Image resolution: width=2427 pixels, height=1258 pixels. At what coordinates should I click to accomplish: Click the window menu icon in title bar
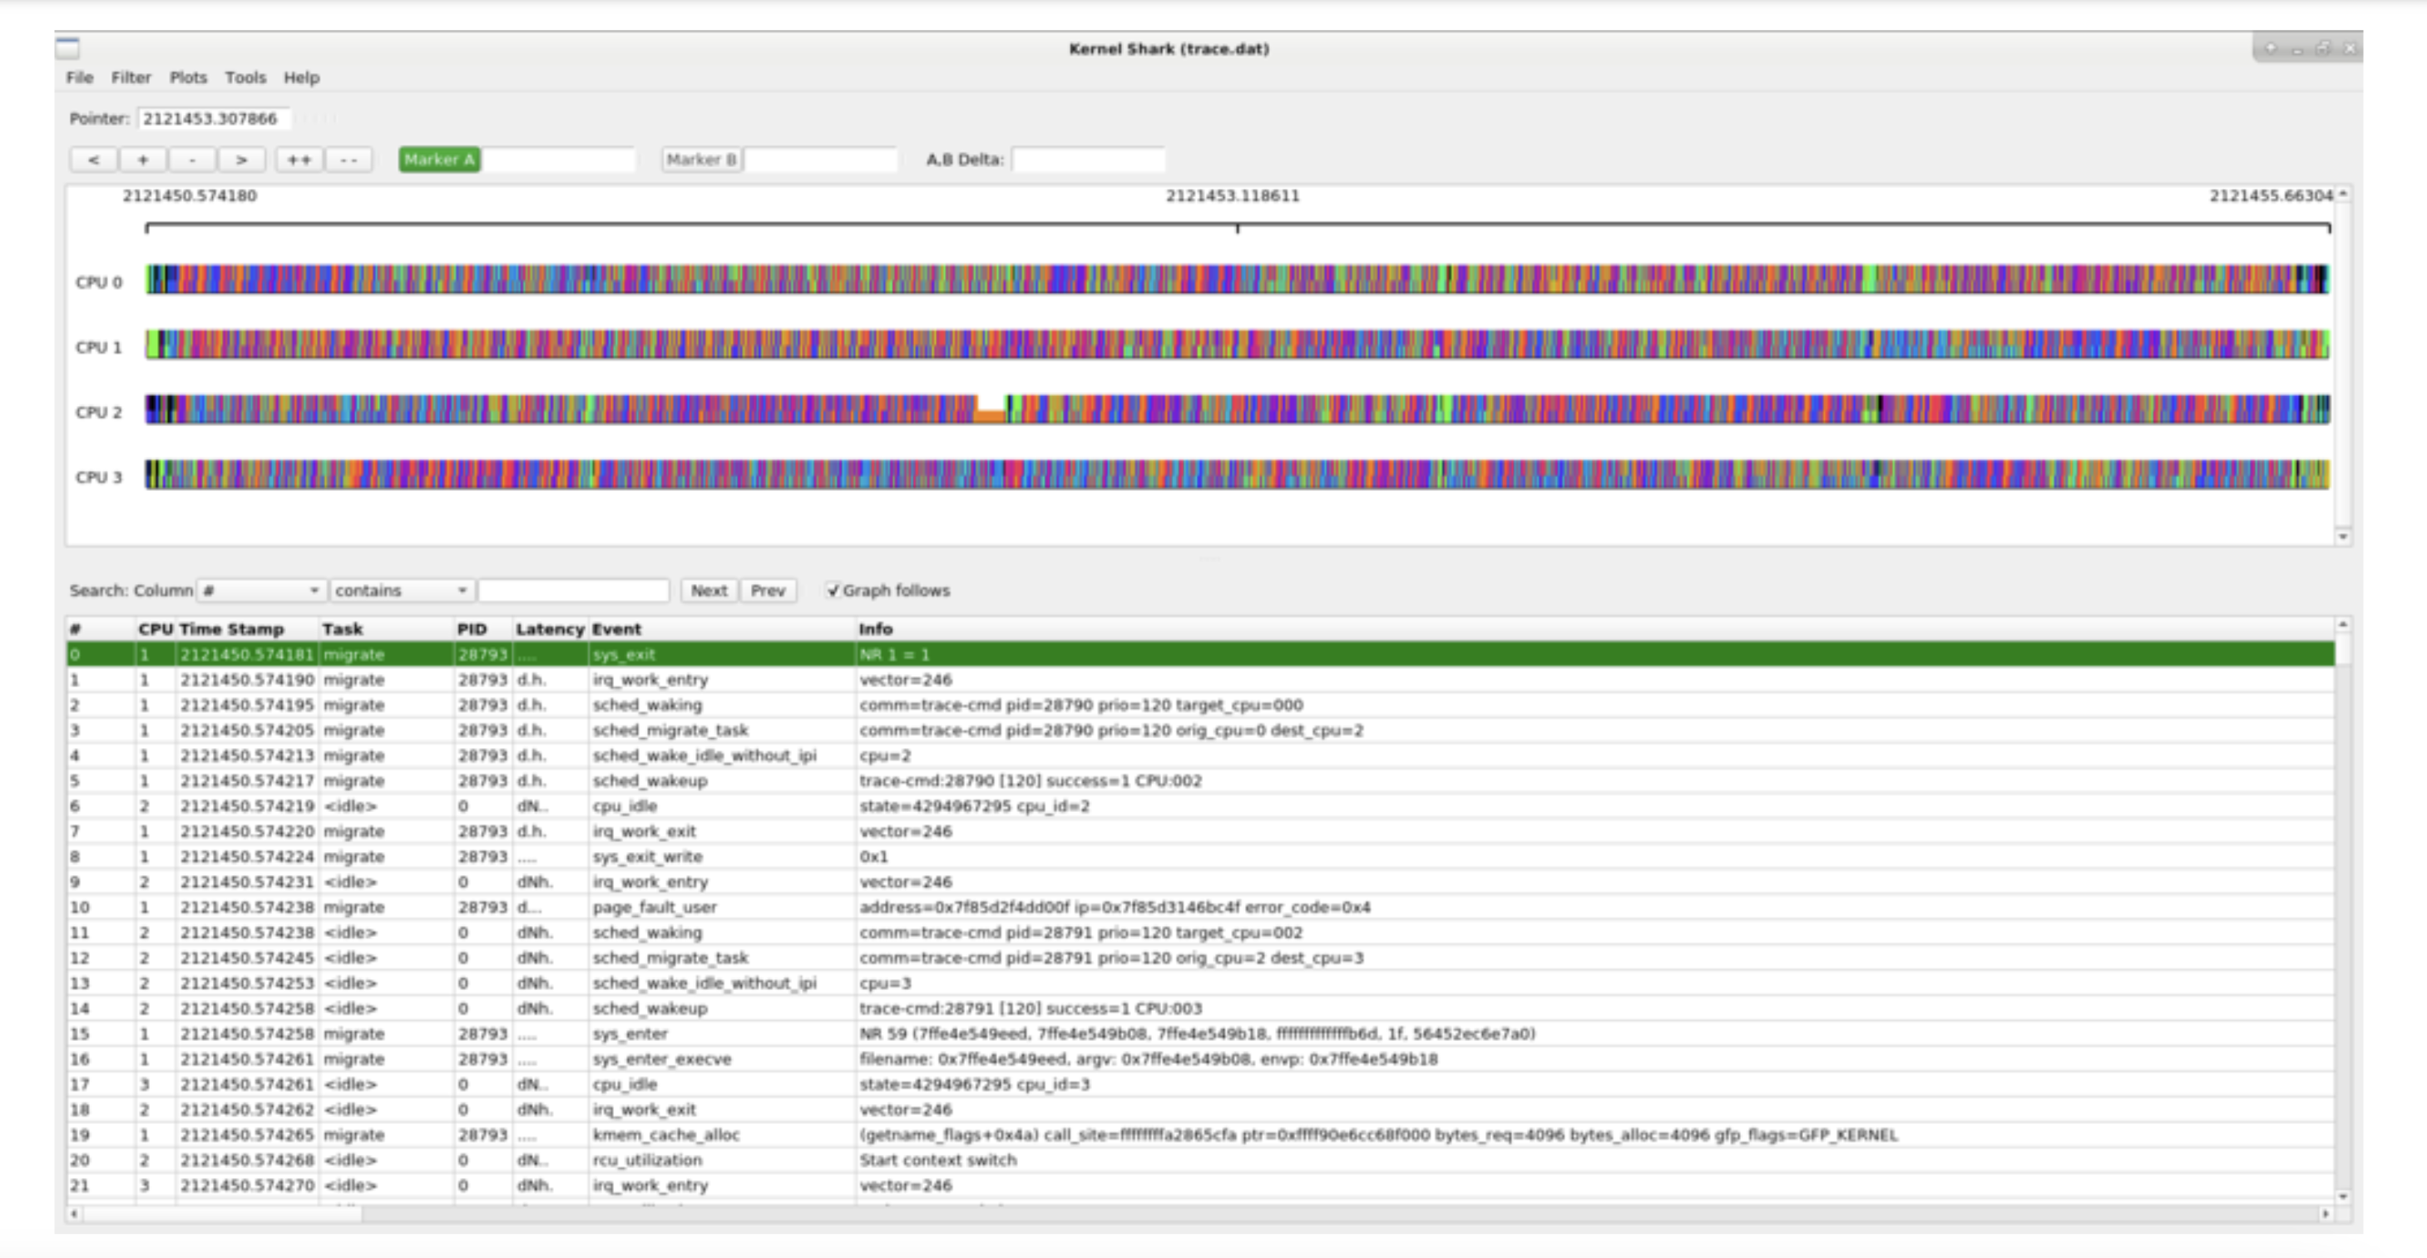tap(68, 48)
